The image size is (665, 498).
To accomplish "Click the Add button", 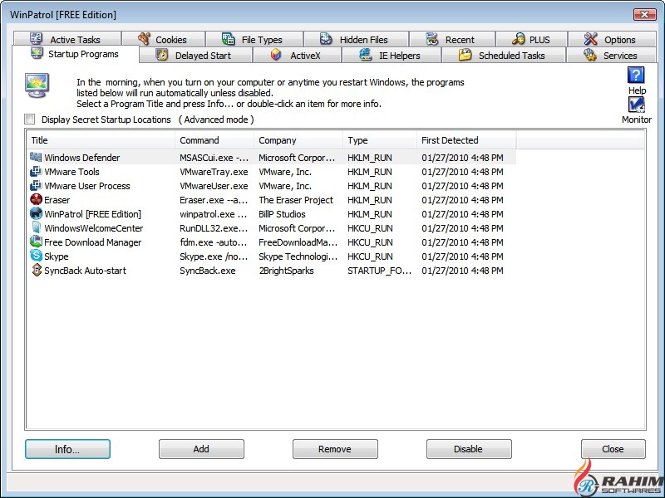I will 201,449.
